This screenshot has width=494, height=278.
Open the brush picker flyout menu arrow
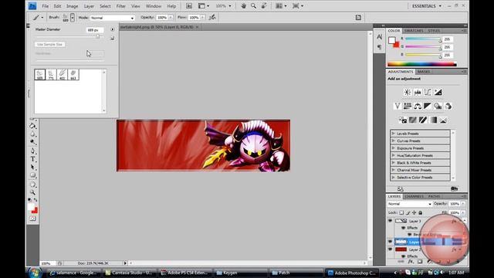point(112,29)
